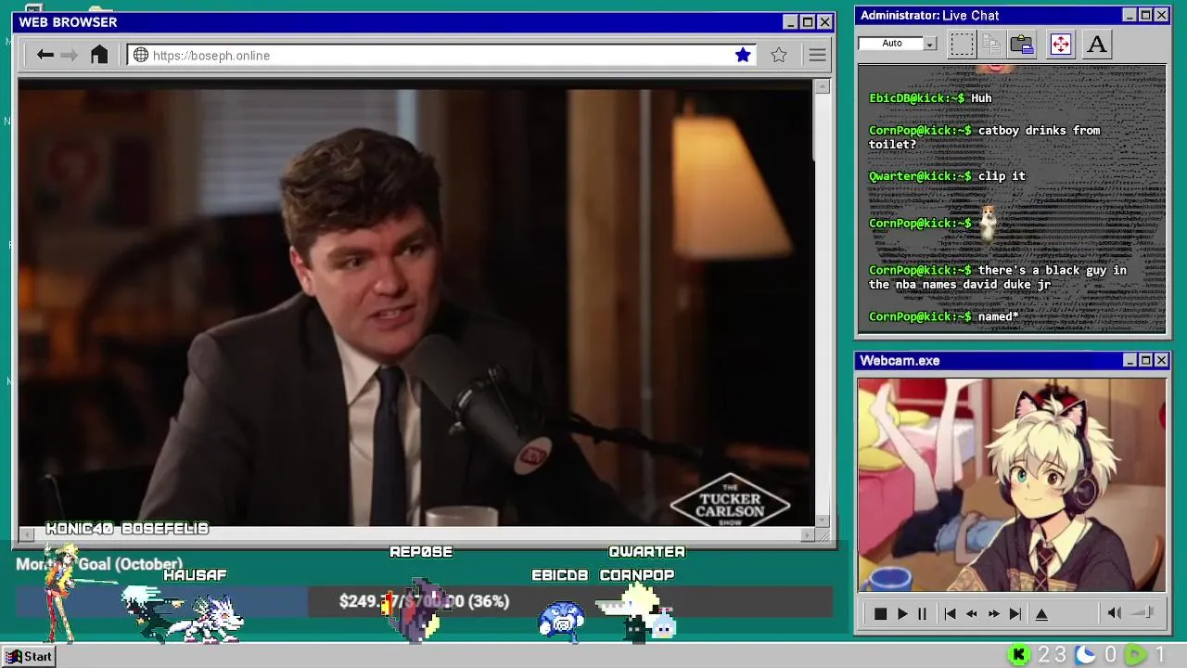Viewport: 1187px width, 668px height.
Task: Click the rewind button in Webcam.exe
Action: pyautogui.click(x=972, y=613)
